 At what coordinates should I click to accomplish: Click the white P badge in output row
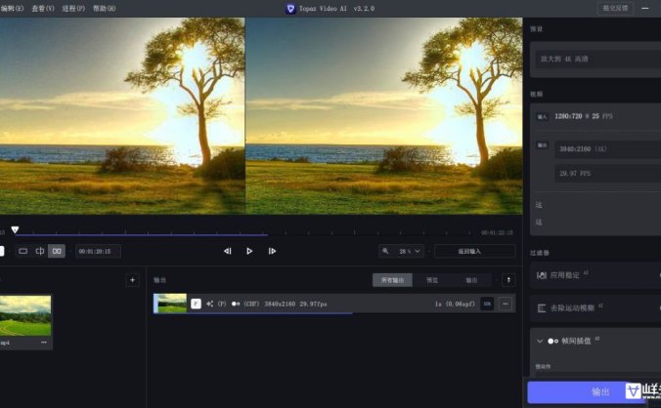pyautogui.click(x=196, y=304)
